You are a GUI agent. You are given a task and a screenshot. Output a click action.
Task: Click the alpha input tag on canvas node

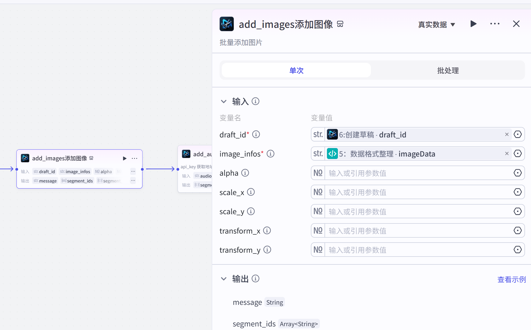pos(104,172)
